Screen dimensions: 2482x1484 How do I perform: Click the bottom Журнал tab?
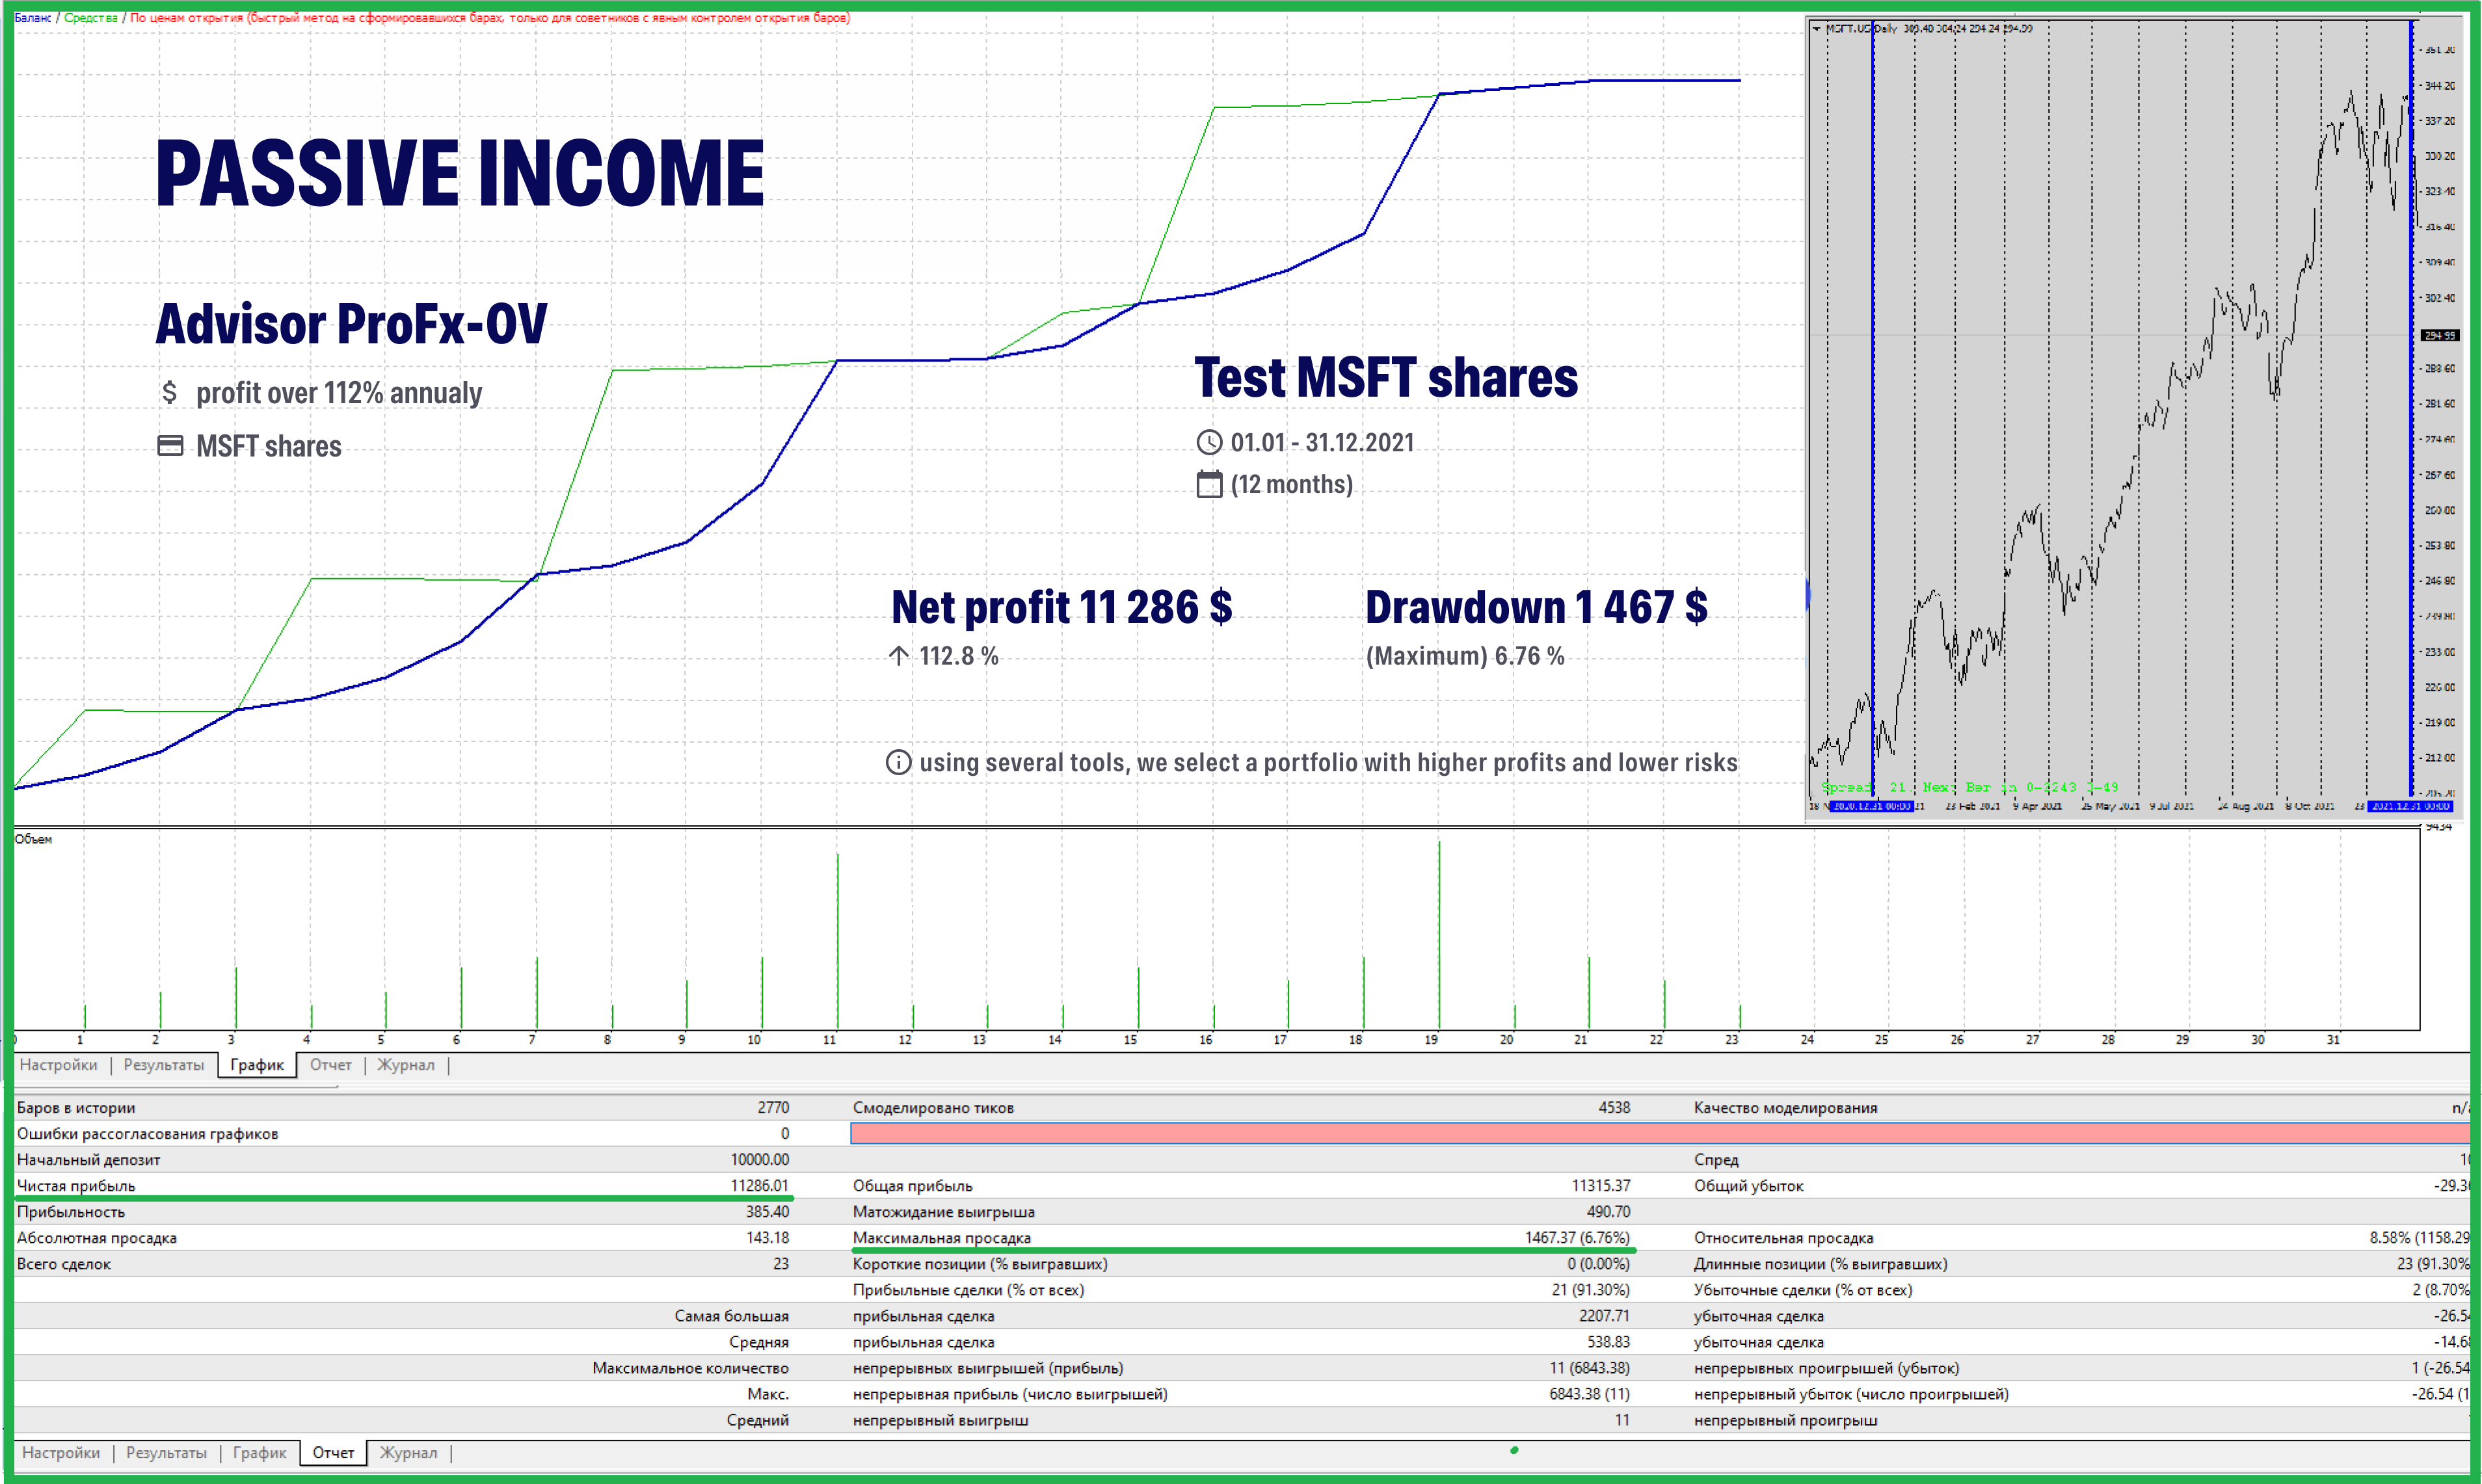coord(408,1453)
